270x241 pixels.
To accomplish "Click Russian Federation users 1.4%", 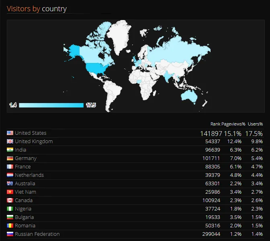I will (257, 234).
